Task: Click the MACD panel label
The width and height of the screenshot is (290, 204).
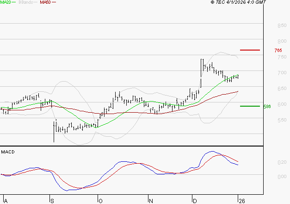Action: click(x=8, y=152)
